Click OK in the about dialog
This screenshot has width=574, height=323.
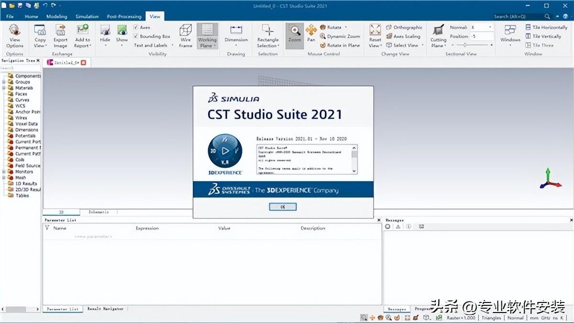283,207
